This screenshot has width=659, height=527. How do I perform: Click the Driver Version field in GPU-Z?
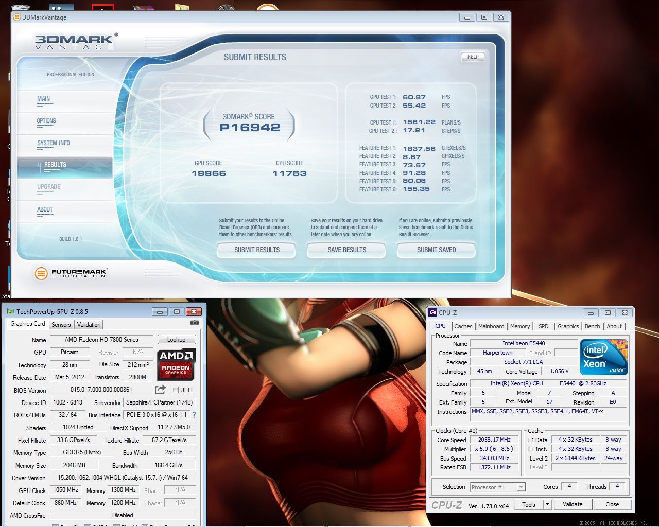[x=123, y=478]
